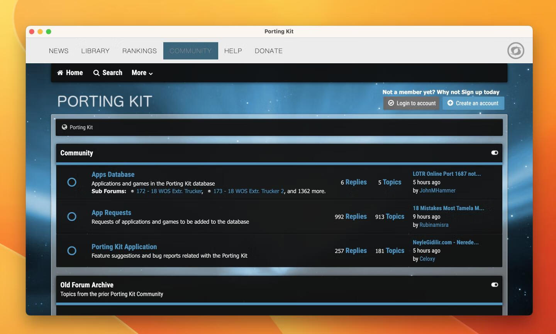Select the COMMUNITY tab
The image size is (556, 334).
coord(191,51)
